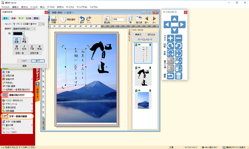The width and height of the screenshot is (249, 149).
Task: Click the 終了 button
Action: [x=38, y=61]
